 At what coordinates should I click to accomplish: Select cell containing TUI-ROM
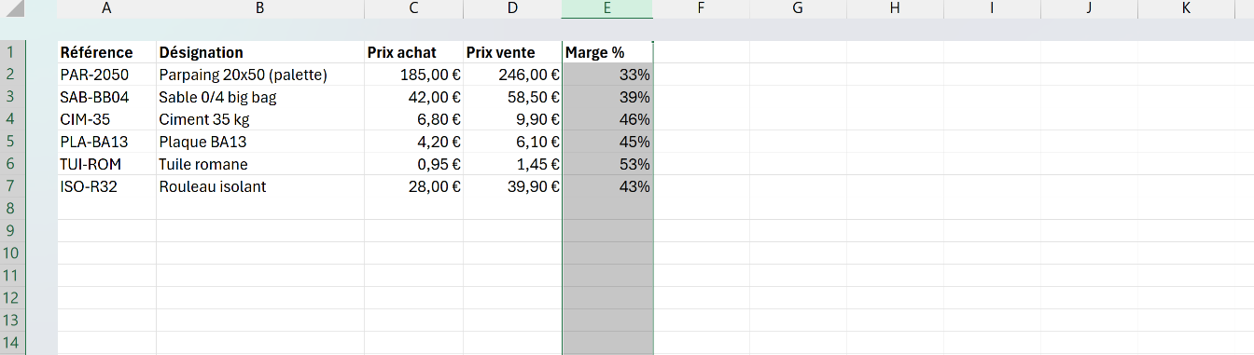[x=106, y=164]
